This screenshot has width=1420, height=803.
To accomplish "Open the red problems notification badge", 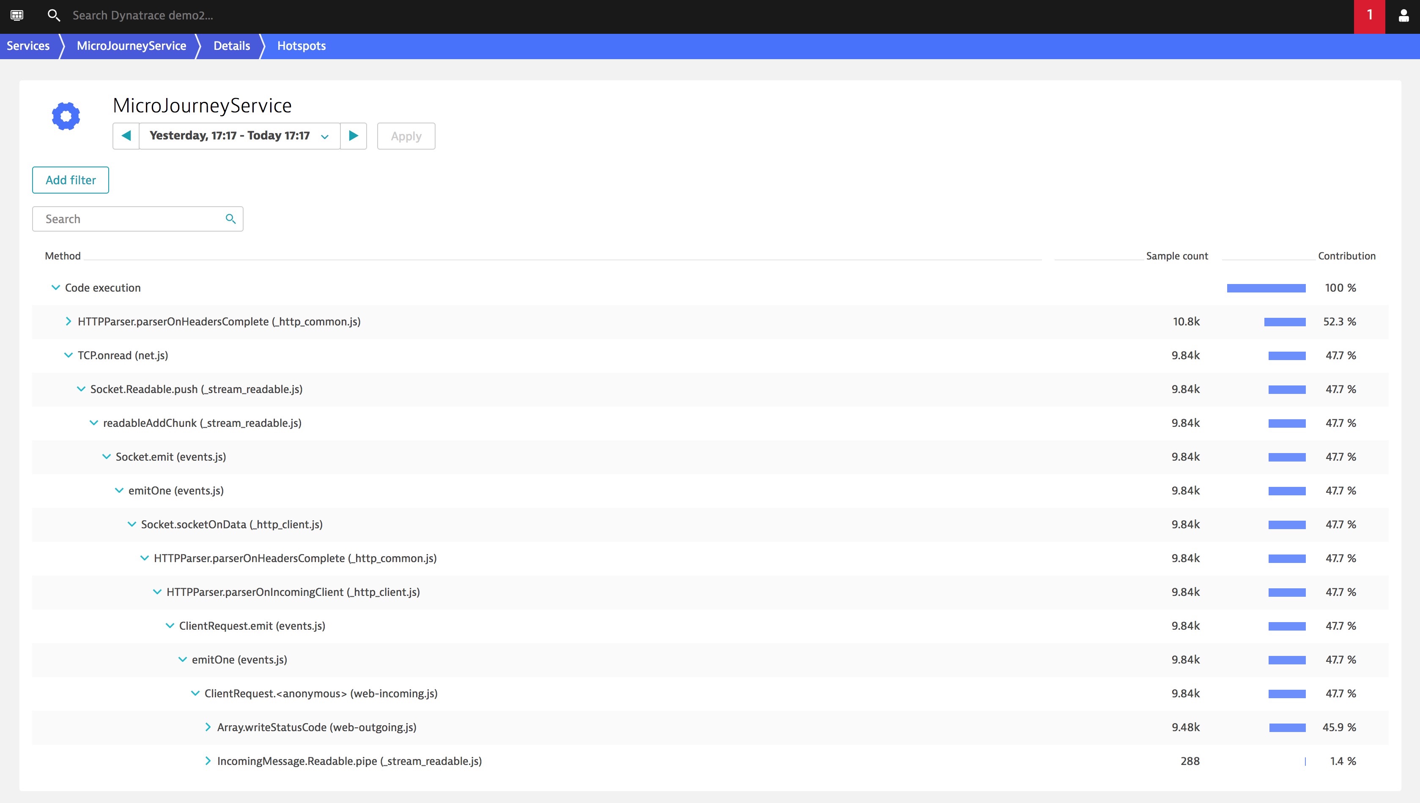I will point(1369,16).
